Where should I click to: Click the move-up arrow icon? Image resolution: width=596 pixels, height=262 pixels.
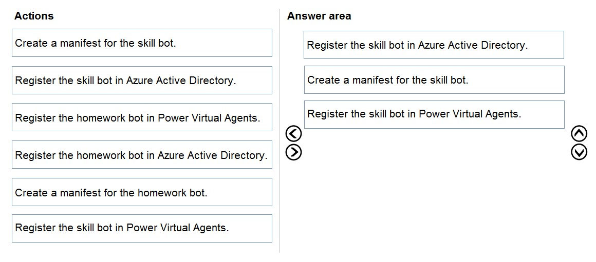(x=579, y=134)
